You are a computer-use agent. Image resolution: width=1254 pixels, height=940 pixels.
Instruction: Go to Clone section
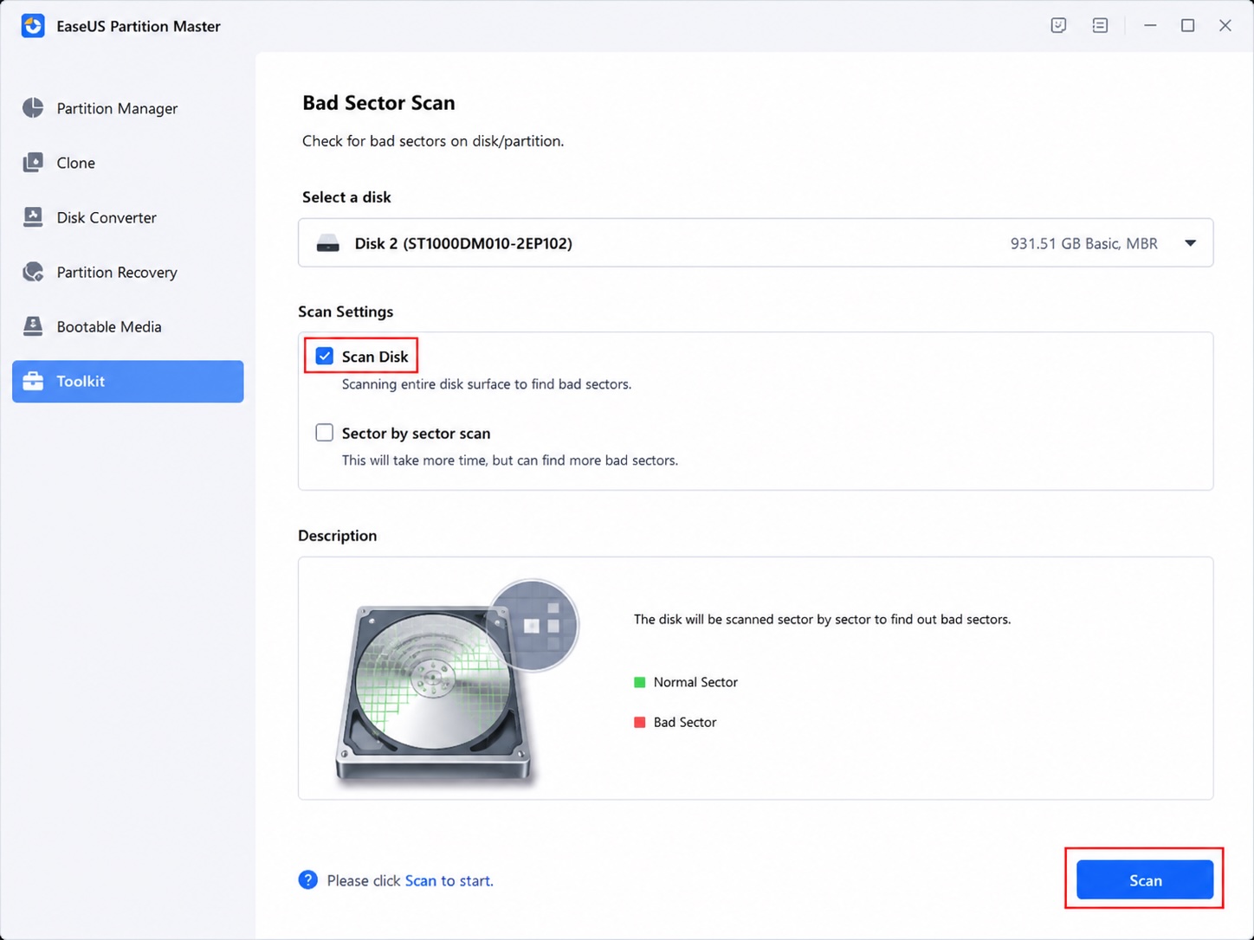click(127, 163)
